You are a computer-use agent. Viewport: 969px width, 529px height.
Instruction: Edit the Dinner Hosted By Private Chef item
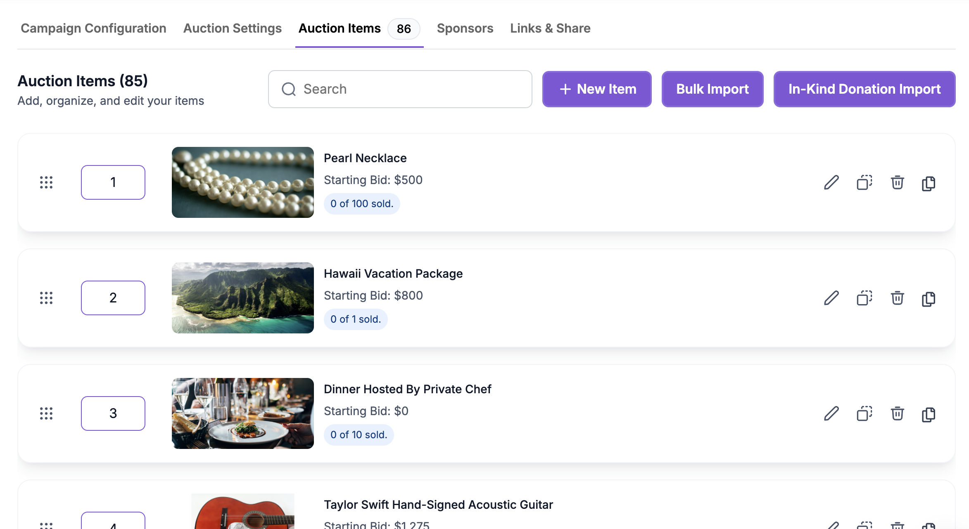[x=831, y=413]
